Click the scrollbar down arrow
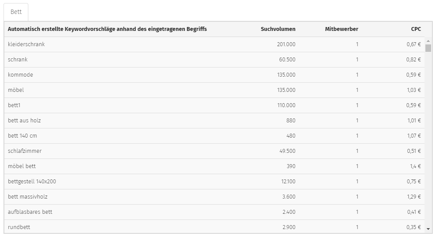 pyautogui.click(x=428, y=229)
